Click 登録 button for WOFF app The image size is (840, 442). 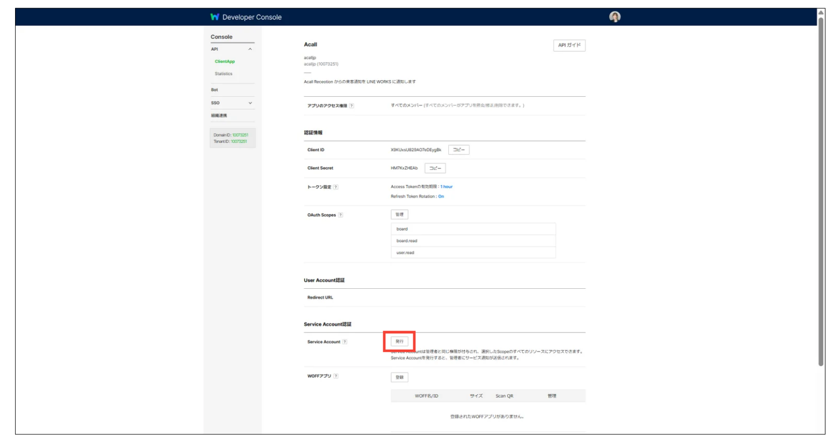point(399,377)
